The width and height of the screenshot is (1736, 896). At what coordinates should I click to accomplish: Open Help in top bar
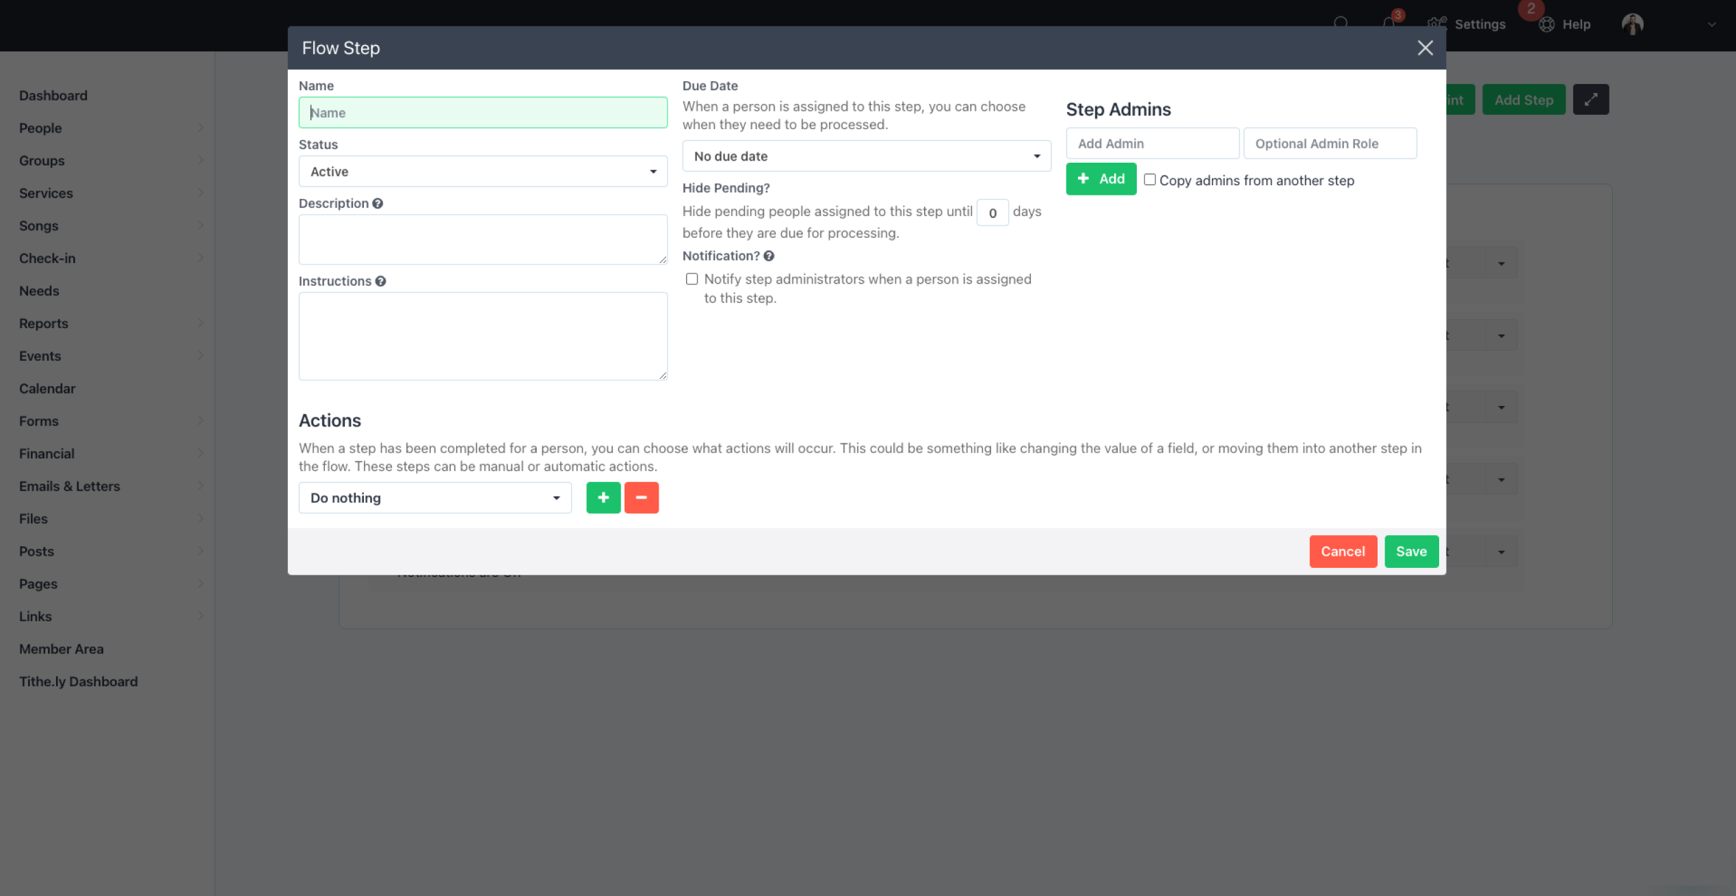coord(1565,24)
